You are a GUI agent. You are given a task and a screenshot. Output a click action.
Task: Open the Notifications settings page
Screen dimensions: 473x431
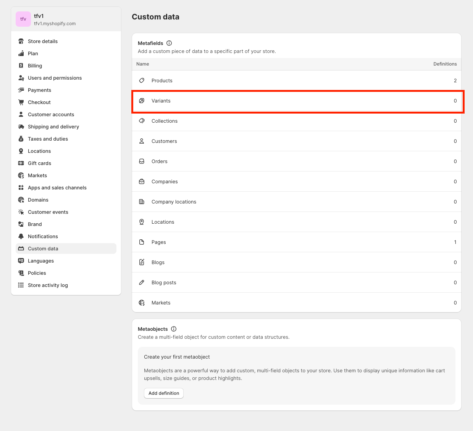coord(43,236)
